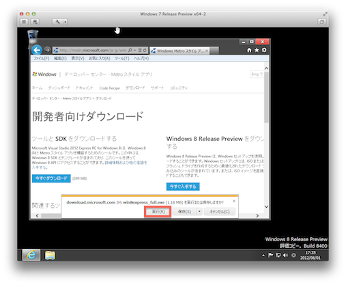Click the Windows logo link in header
The image size is (346, 285).
44,74
